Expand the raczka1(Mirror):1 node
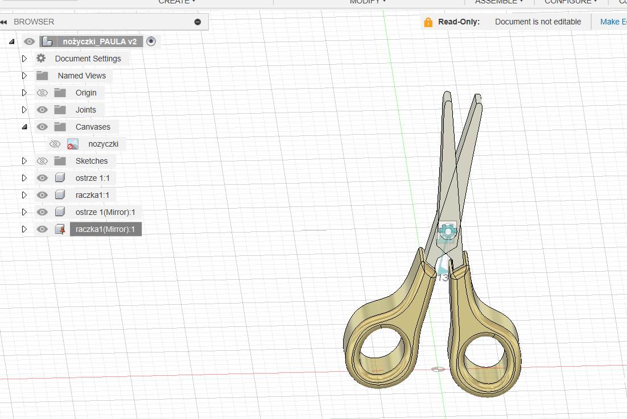627x419 pixels. (x=24, y=229)
